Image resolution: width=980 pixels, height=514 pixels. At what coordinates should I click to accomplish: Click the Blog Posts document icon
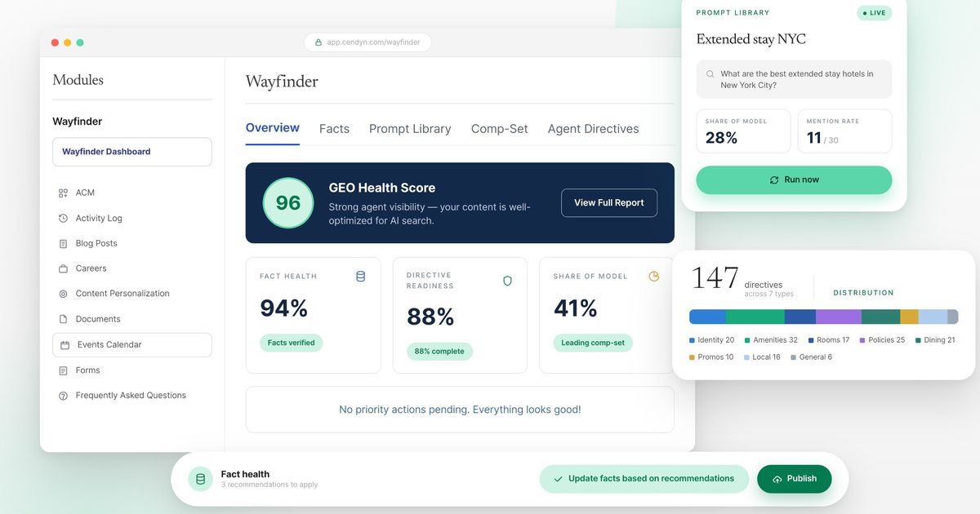[x=63, y=244]
